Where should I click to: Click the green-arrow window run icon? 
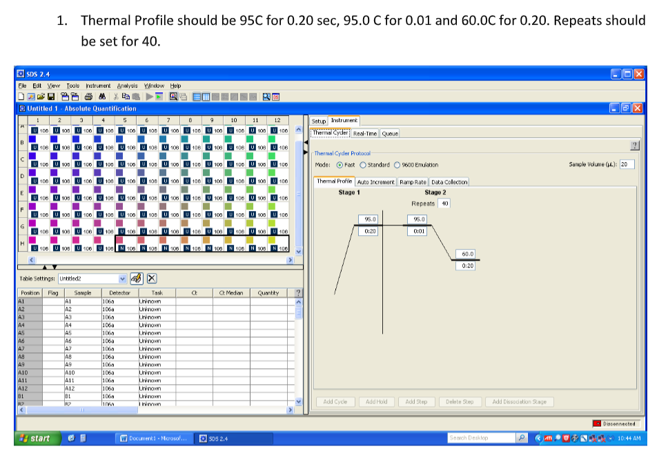159,97
